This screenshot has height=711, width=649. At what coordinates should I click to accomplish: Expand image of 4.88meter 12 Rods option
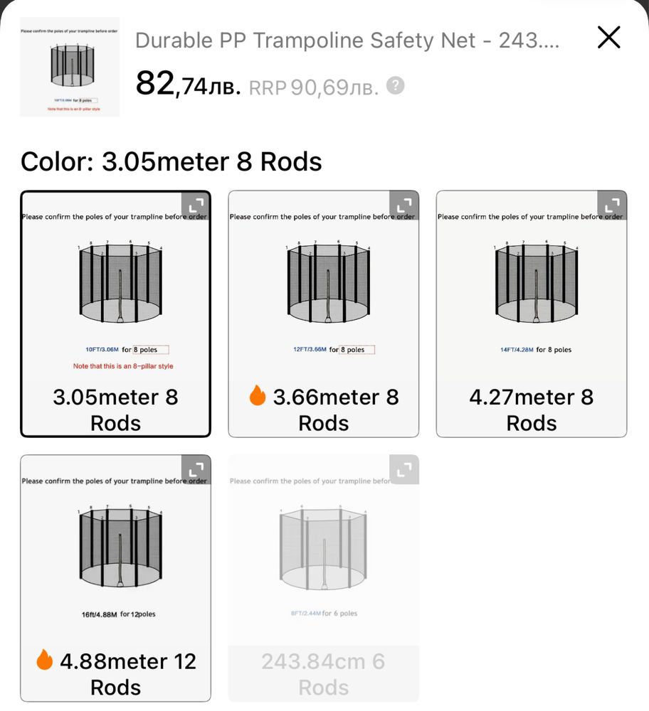point(196,470)
